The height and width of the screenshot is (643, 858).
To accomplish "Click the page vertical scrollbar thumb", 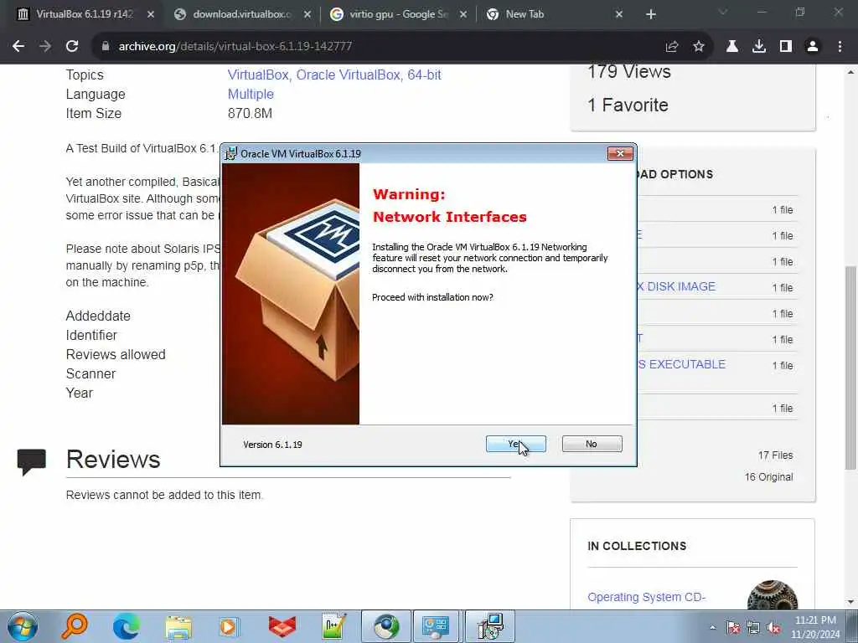I will pyautogui.click(x=850, y=368).
